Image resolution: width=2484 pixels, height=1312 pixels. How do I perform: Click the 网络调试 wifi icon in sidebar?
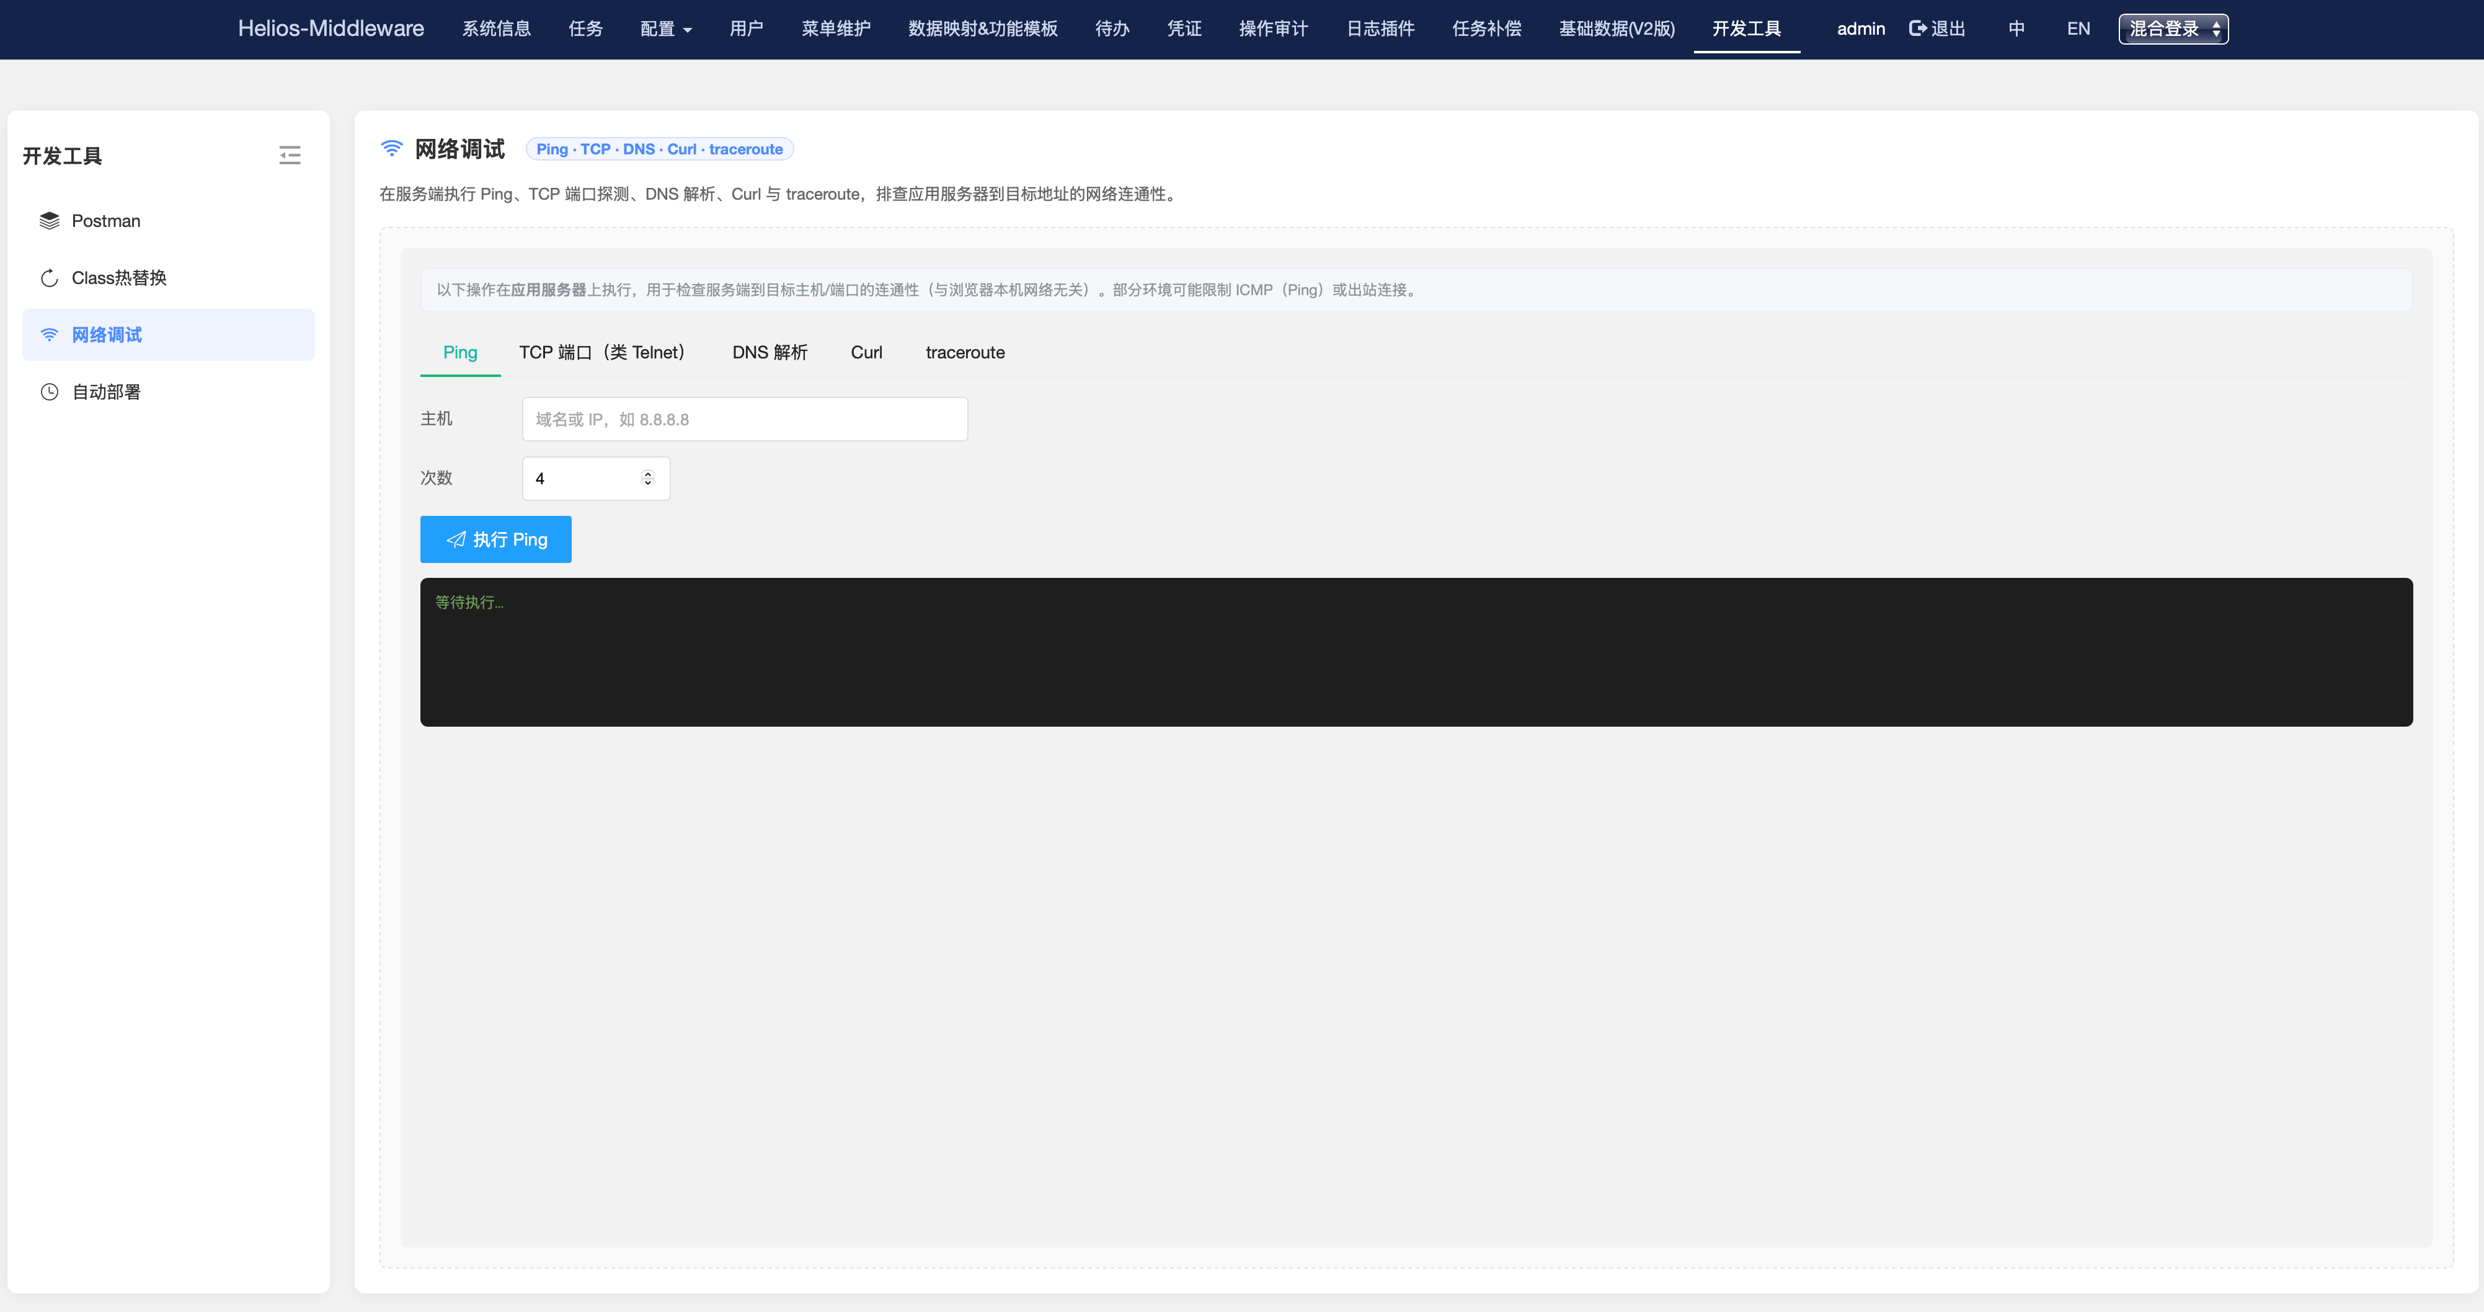tap(49, 334)
